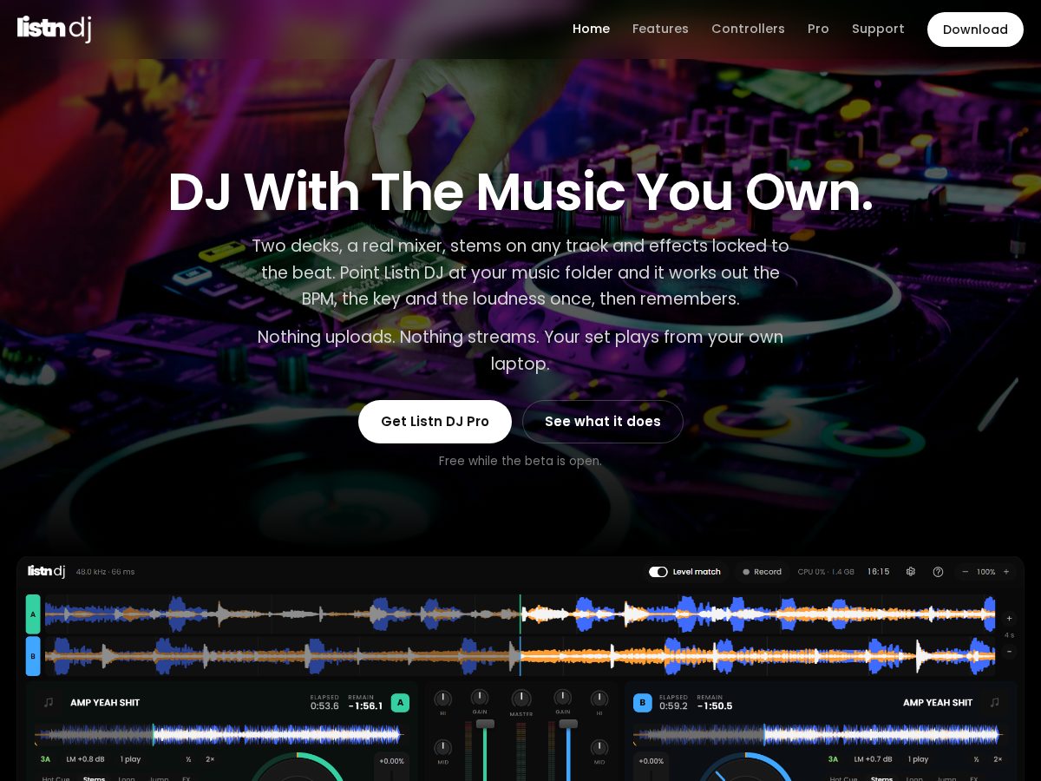Click deck B elapsed time 0:59.2
The width and height of the screenshot is (1041, 781).
[673, 706]
